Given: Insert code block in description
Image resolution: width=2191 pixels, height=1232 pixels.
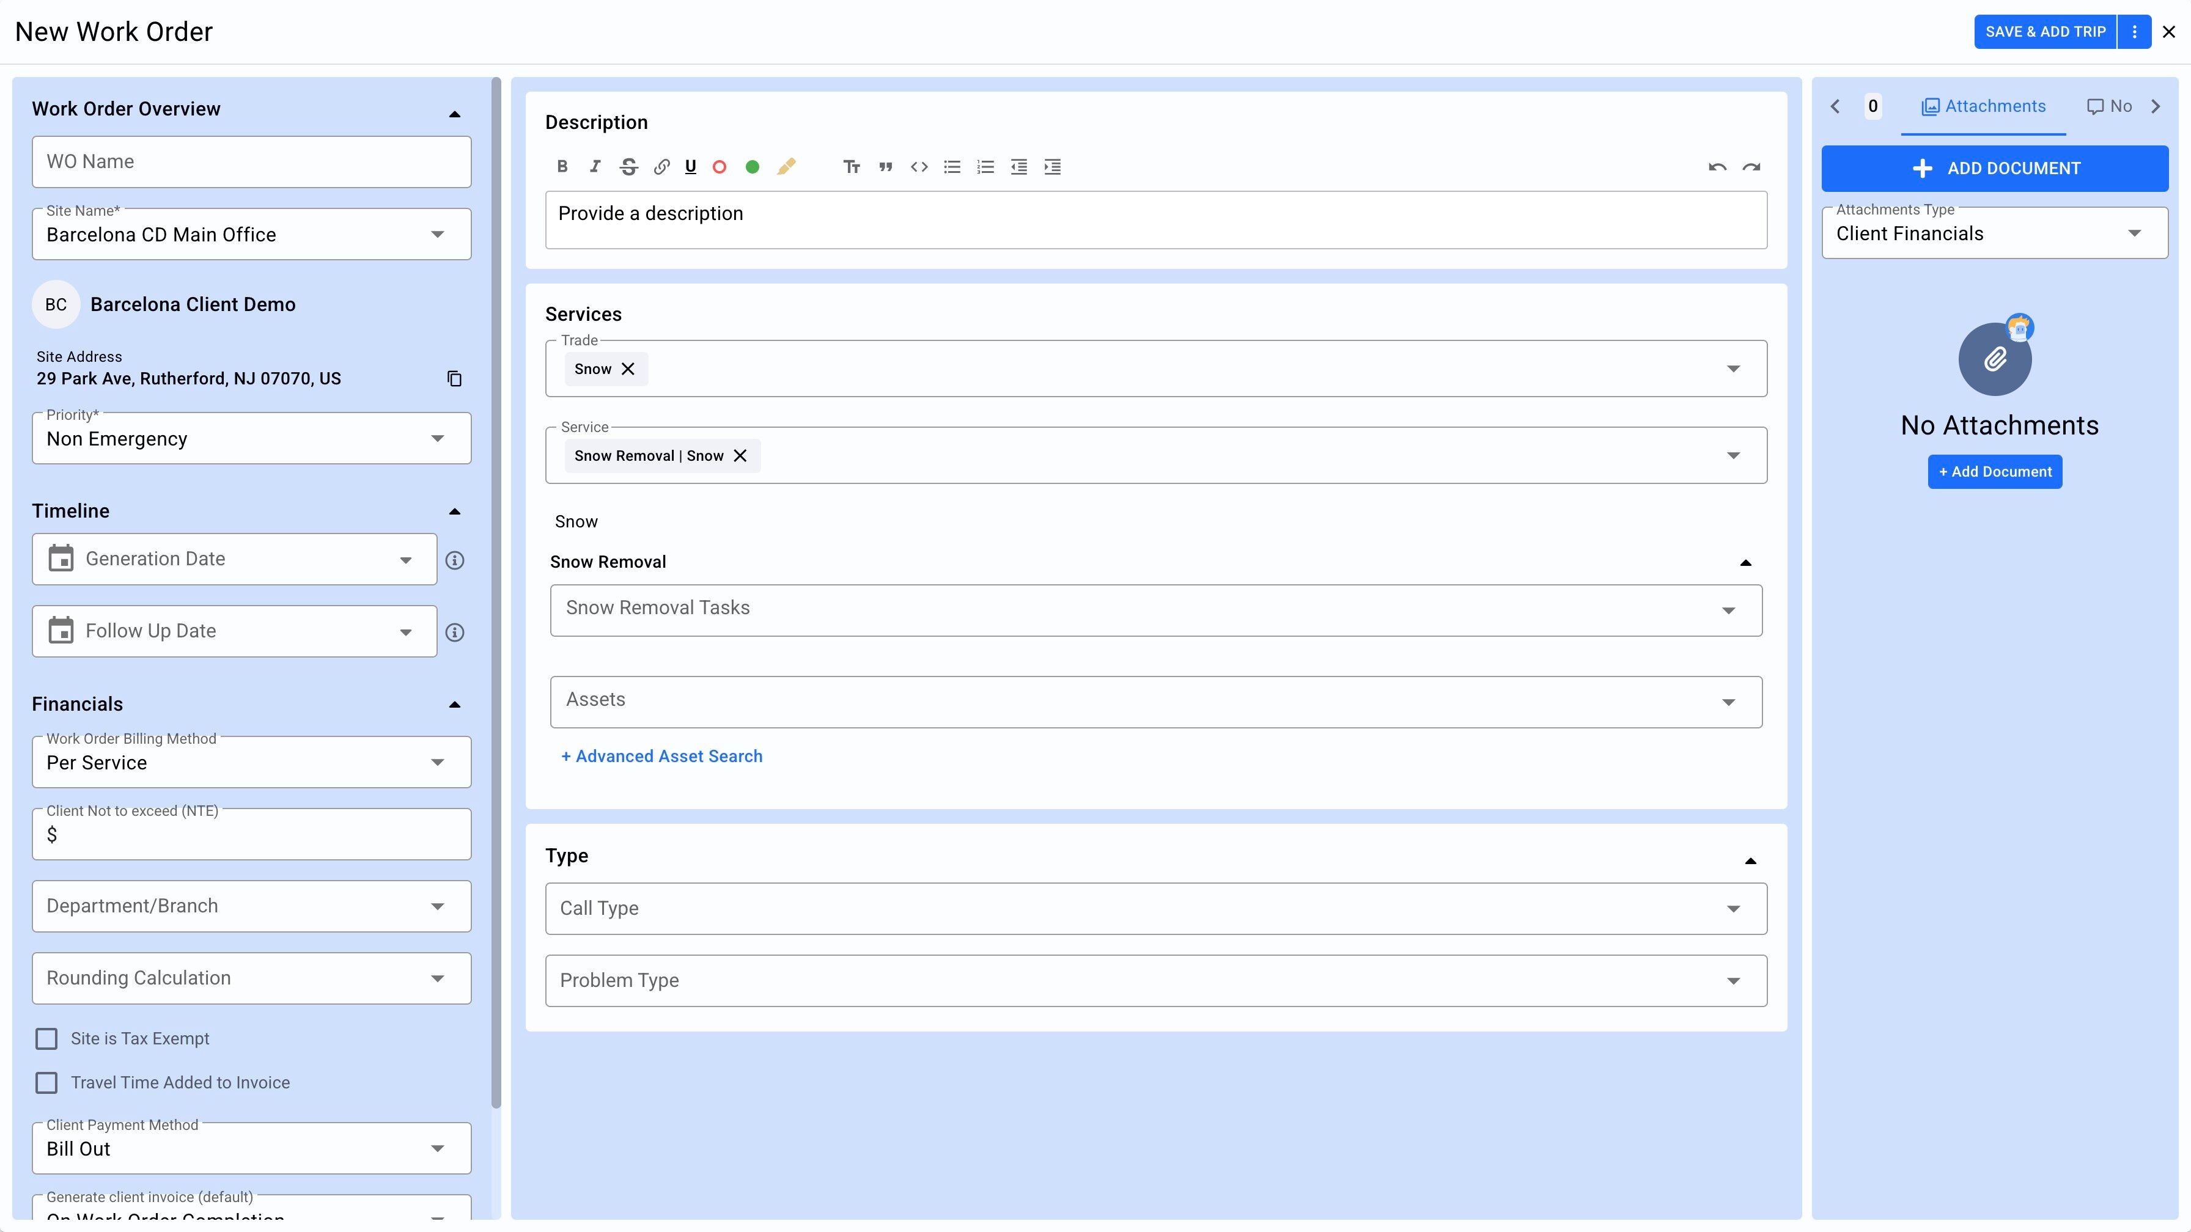Looking at the screenshot, I should pyautogui.click(x=919, y=167).
